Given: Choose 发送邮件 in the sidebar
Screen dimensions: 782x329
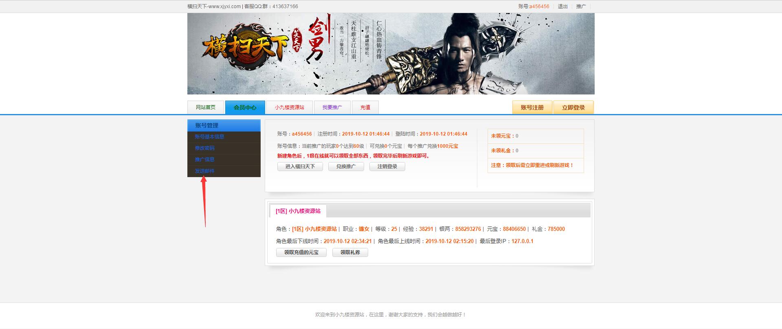Looking at the screenshot, I should point(204,171).
